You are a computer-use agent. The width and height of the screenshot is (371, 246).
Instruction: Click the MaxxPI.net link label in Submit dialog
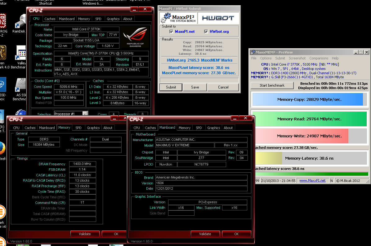[185, 32]
